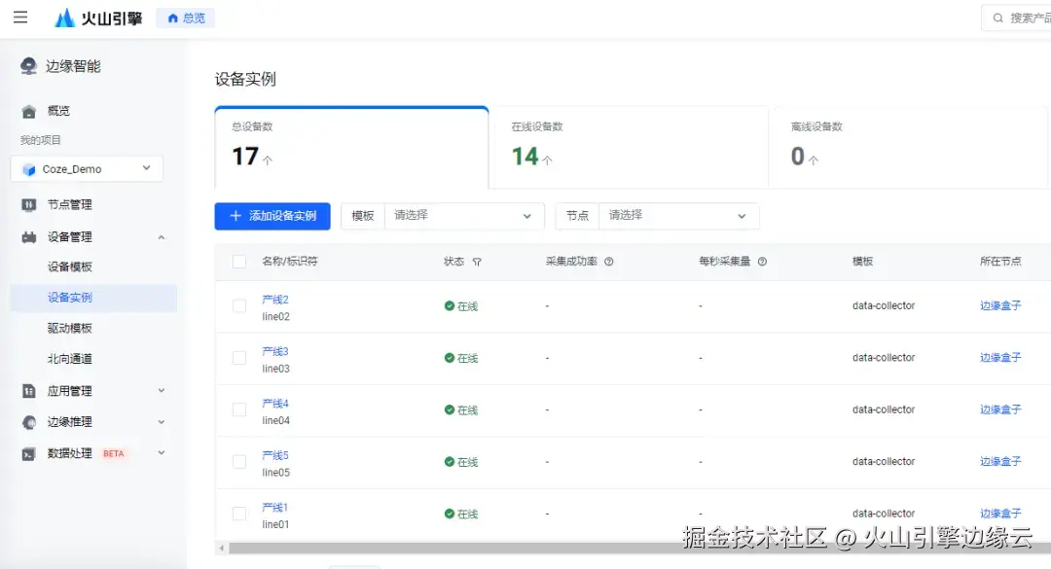Viewport: 1051px width, 569px height.
Task: Open the hamburger navigation menu
Action: point(20,17)
